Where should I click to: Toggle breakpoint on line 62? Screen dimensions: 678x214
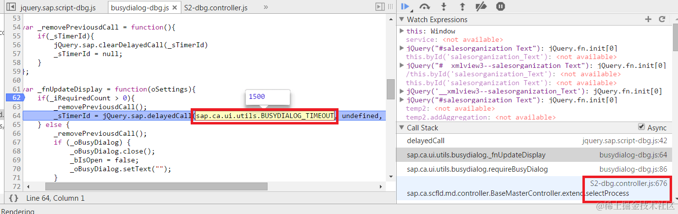(x=15, y=98)
